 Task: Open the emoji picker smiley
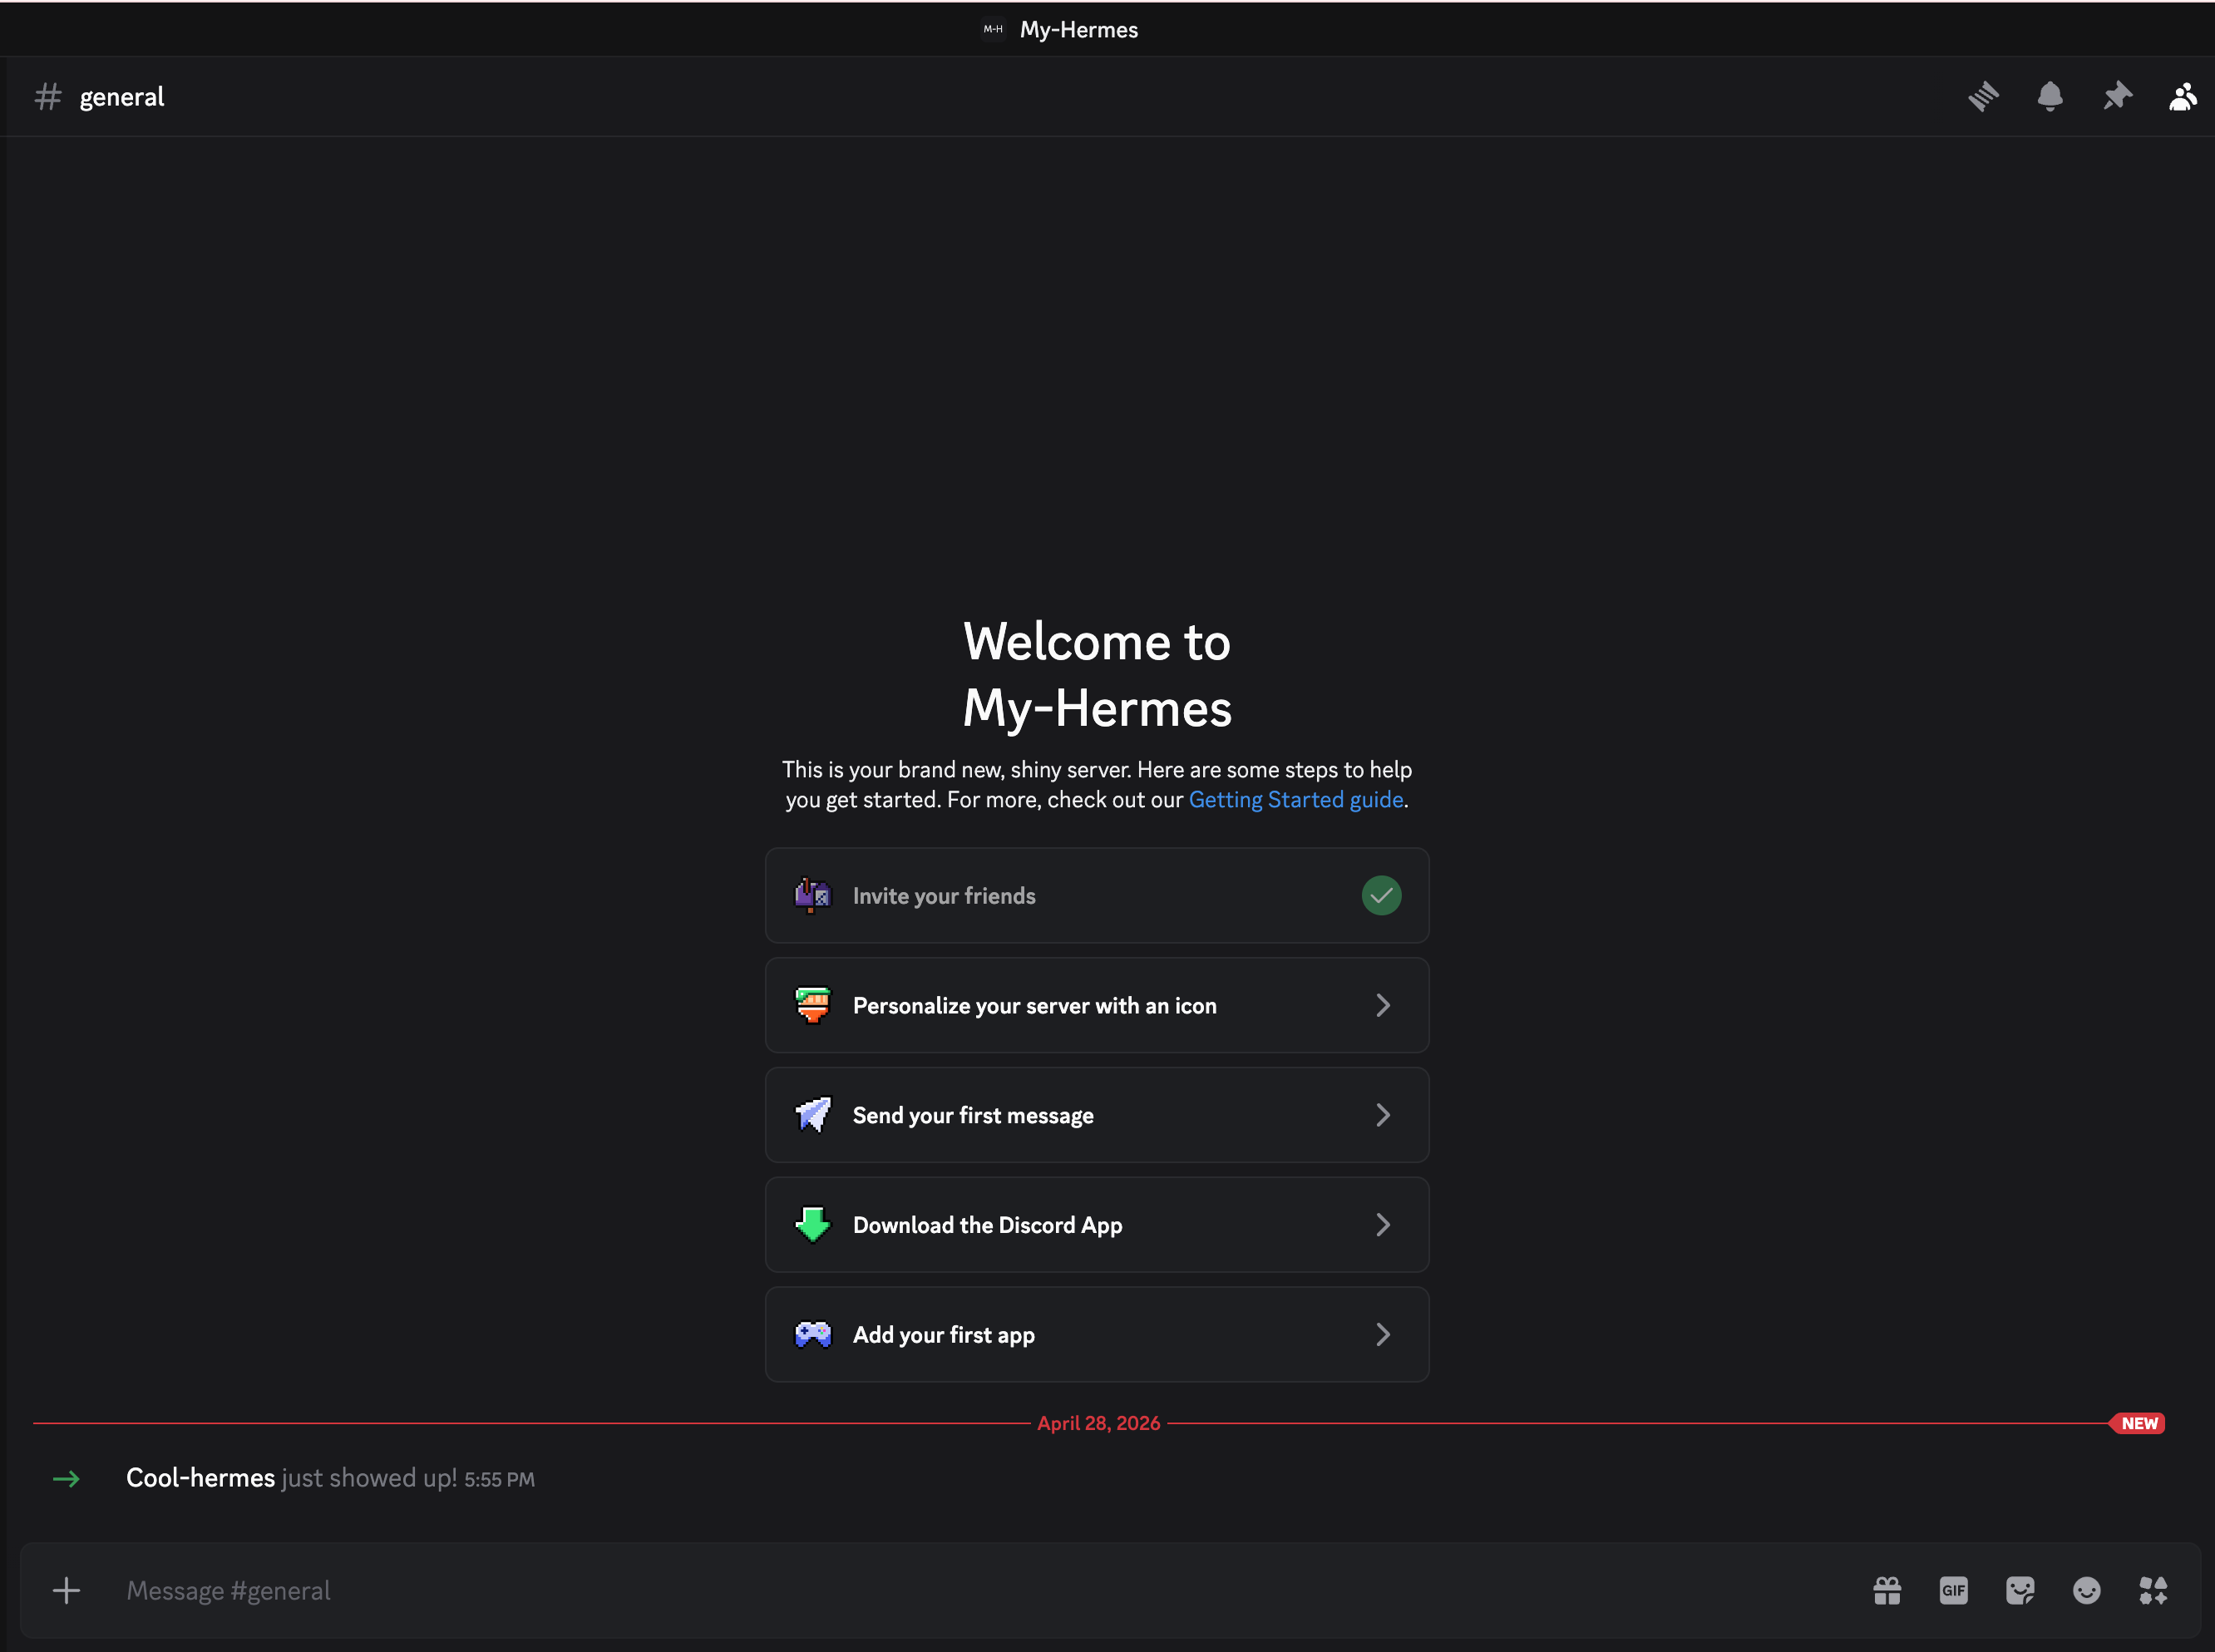(2087, 1590)
